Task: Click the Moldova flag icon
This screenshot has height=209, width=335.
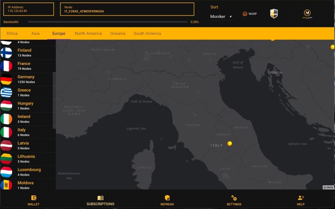Action: click(6, 185)
